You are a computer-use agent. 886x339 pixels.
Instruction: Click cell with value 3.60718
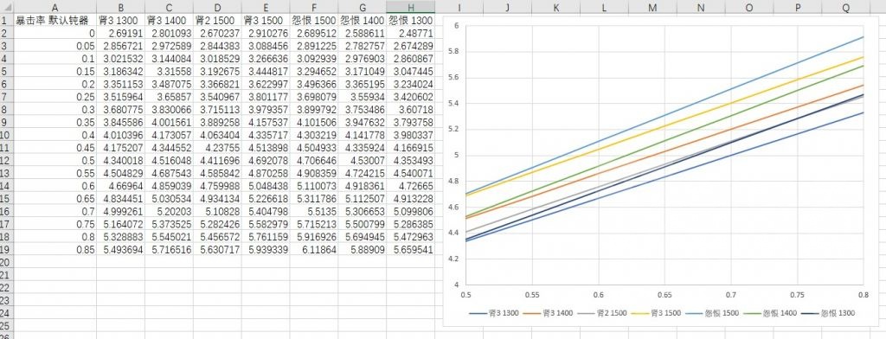(x=411, y=110)
